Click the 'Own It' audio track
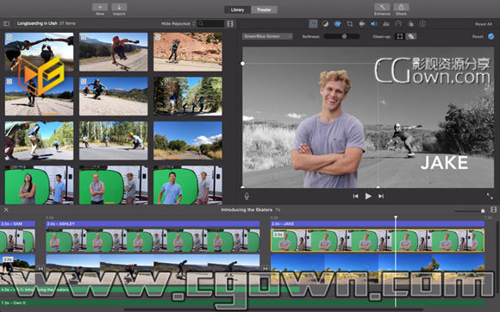 (x=242, y=303)
